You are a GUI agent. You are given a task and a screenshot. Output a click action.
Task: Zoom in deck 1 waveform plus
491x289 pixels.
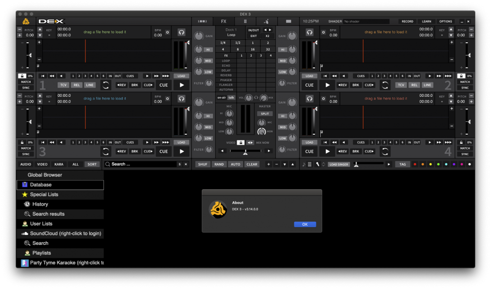(39, 42)
